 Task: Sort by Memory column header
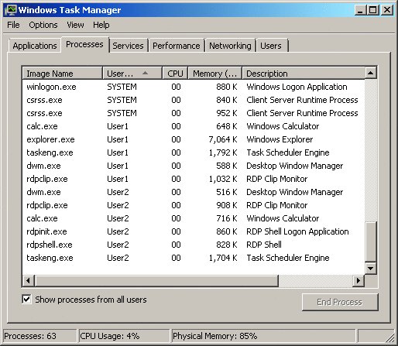[x=215, y=74]
